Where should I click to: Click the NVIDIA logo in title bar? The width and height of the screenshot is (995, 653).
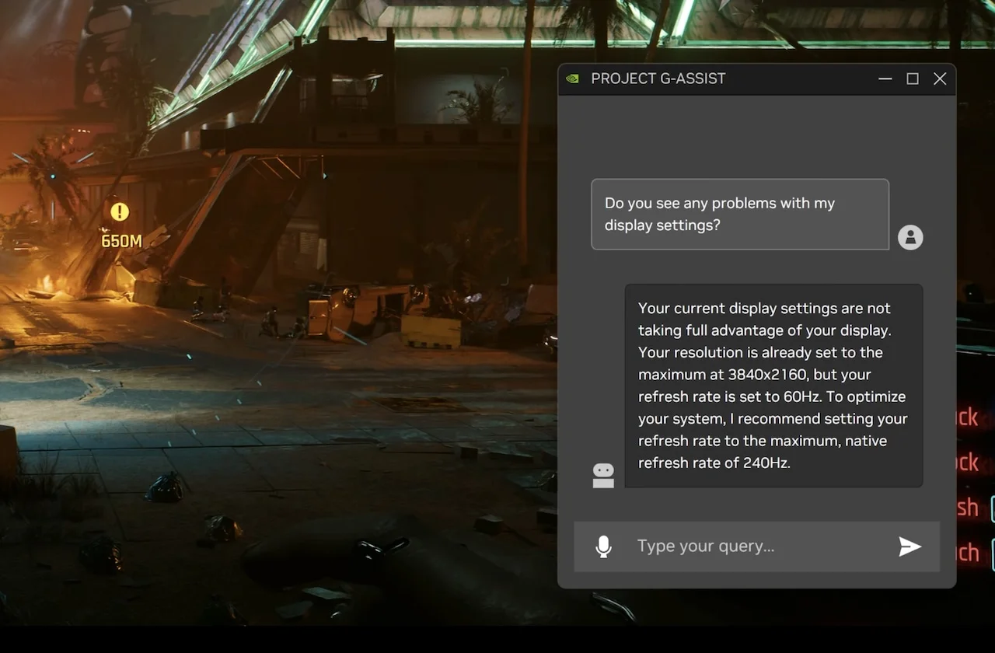click(573, 79)
